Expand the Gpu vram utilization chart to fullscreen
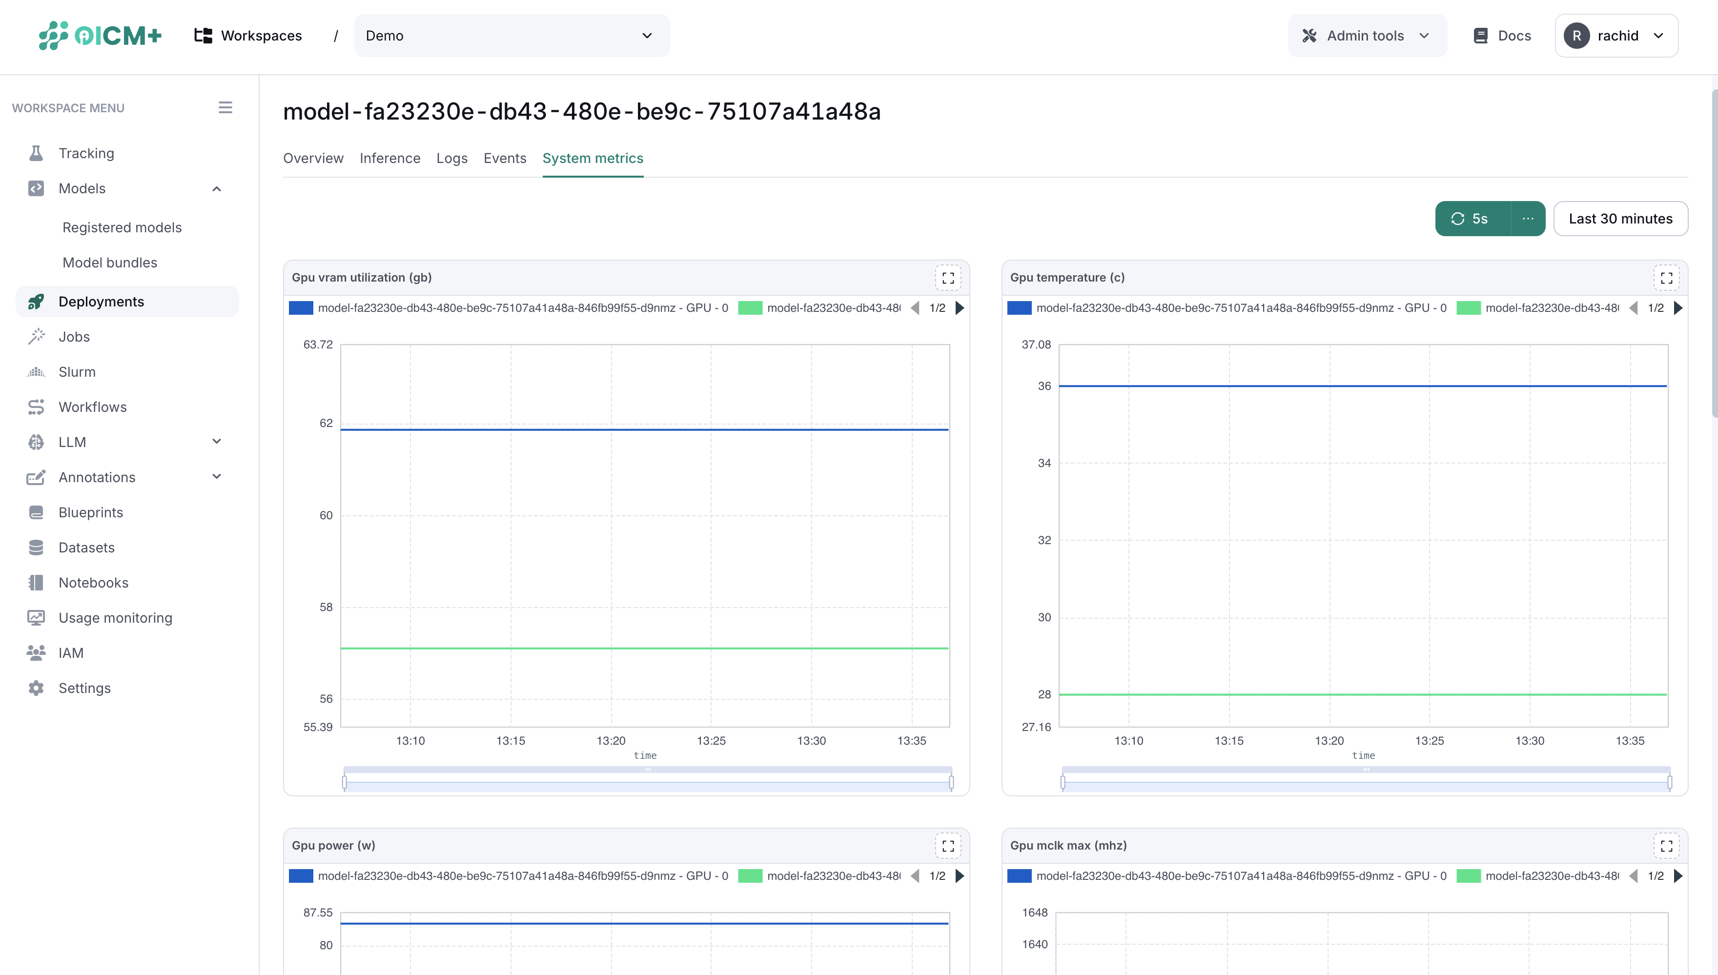This screenshot has width=1718, height=975. coord(948,277)
